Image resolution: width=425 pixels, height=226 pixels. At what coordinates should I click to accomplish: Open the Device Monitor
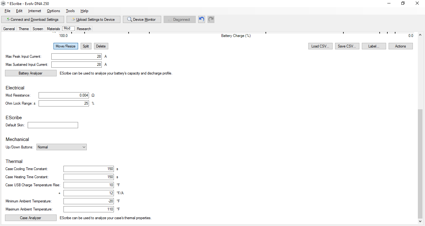[142, 20]
